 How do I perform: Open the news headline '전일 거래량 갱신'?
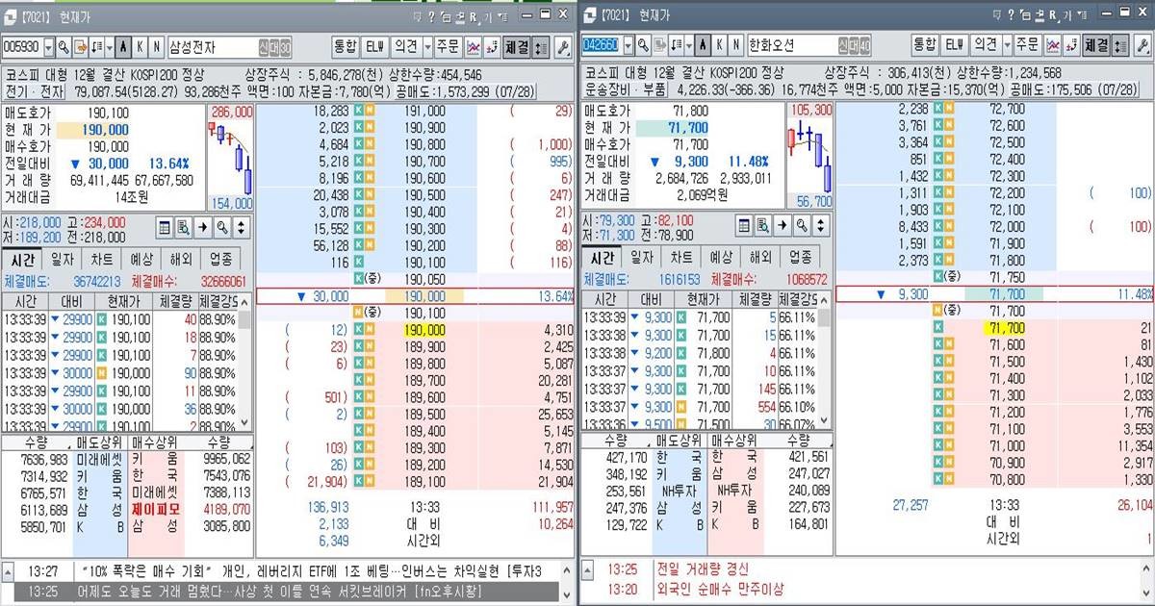point(705,569)
